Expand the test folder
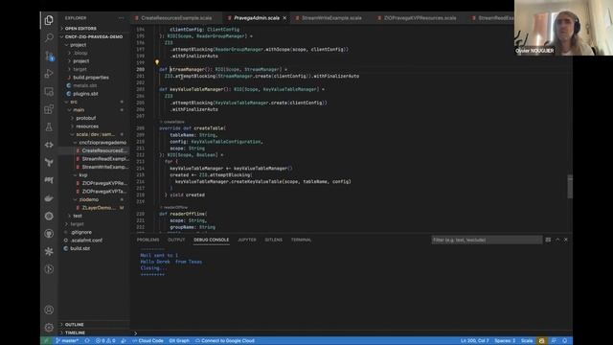Screen dimensions: 613x345 click(x=78, y=216)
